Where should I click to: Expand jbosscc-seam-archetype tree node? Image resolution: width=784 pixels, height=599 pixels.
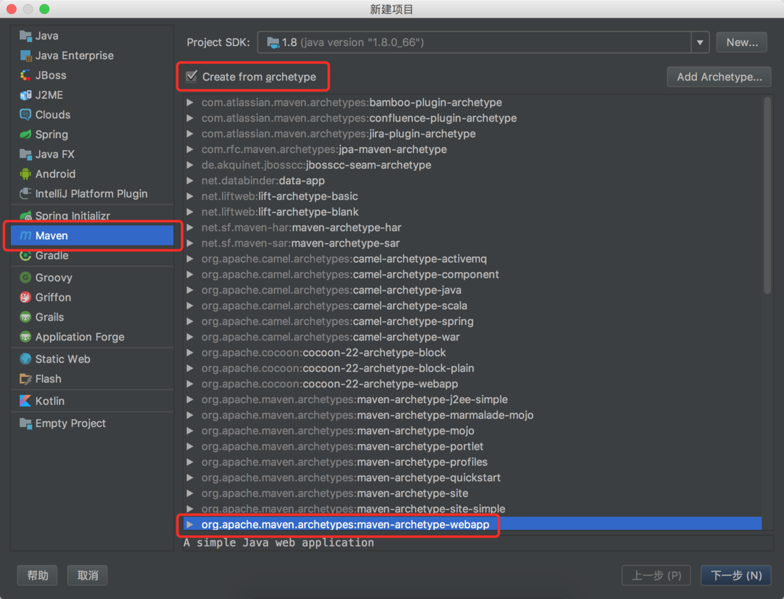coord(190,165)
